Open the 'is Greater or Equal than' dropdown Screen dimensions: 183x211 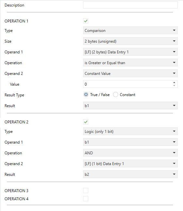point(130,63)
